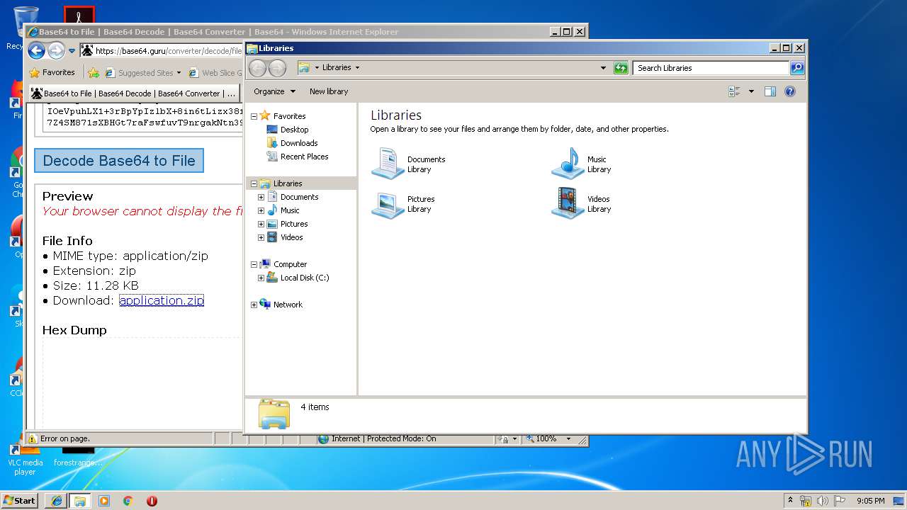
Task: Expand the Documents tree node
Action: (261, 197)
